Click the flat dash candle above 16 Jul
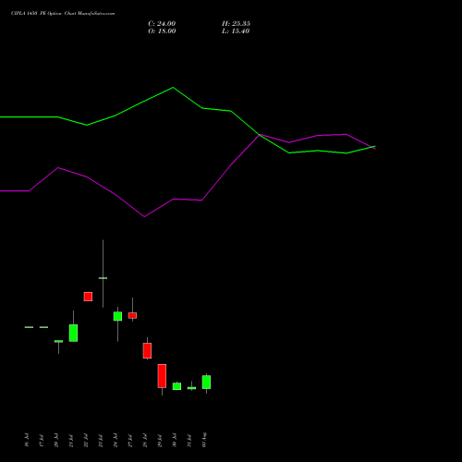This screenshot has height=462, width=462. click(x=29, y=327)
